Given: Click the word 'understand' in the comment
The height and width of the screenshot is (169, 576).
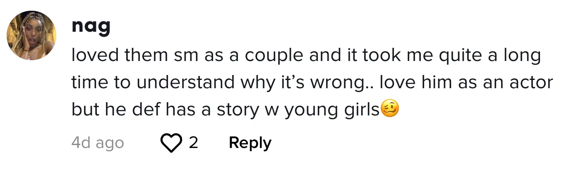Looking at the screenshot, I should (185, 82).
